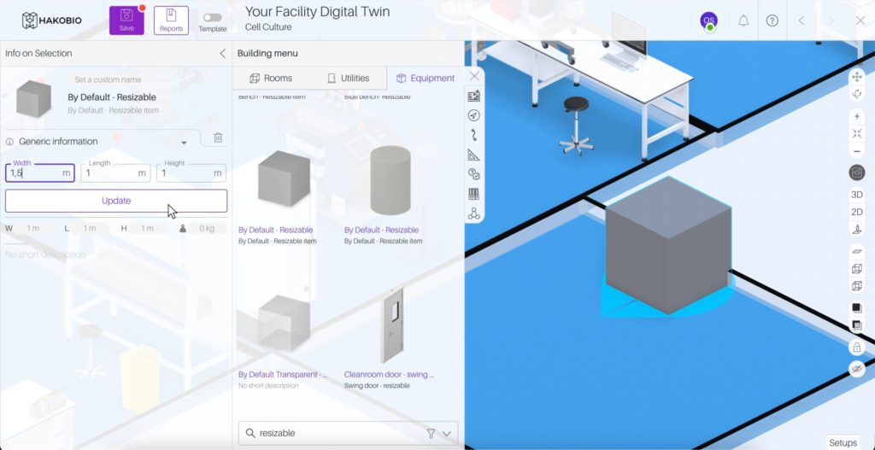Toggle the hide visibility eye icon
The image size is (875, 450).
click(x=856, y=369)
